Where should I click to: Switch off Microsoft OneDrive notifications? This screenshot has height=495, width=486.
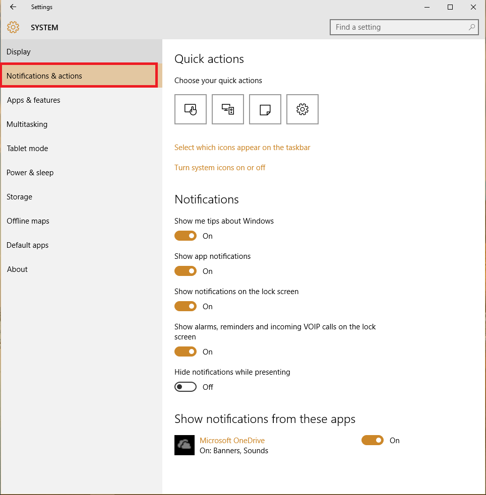pos(373,440)
